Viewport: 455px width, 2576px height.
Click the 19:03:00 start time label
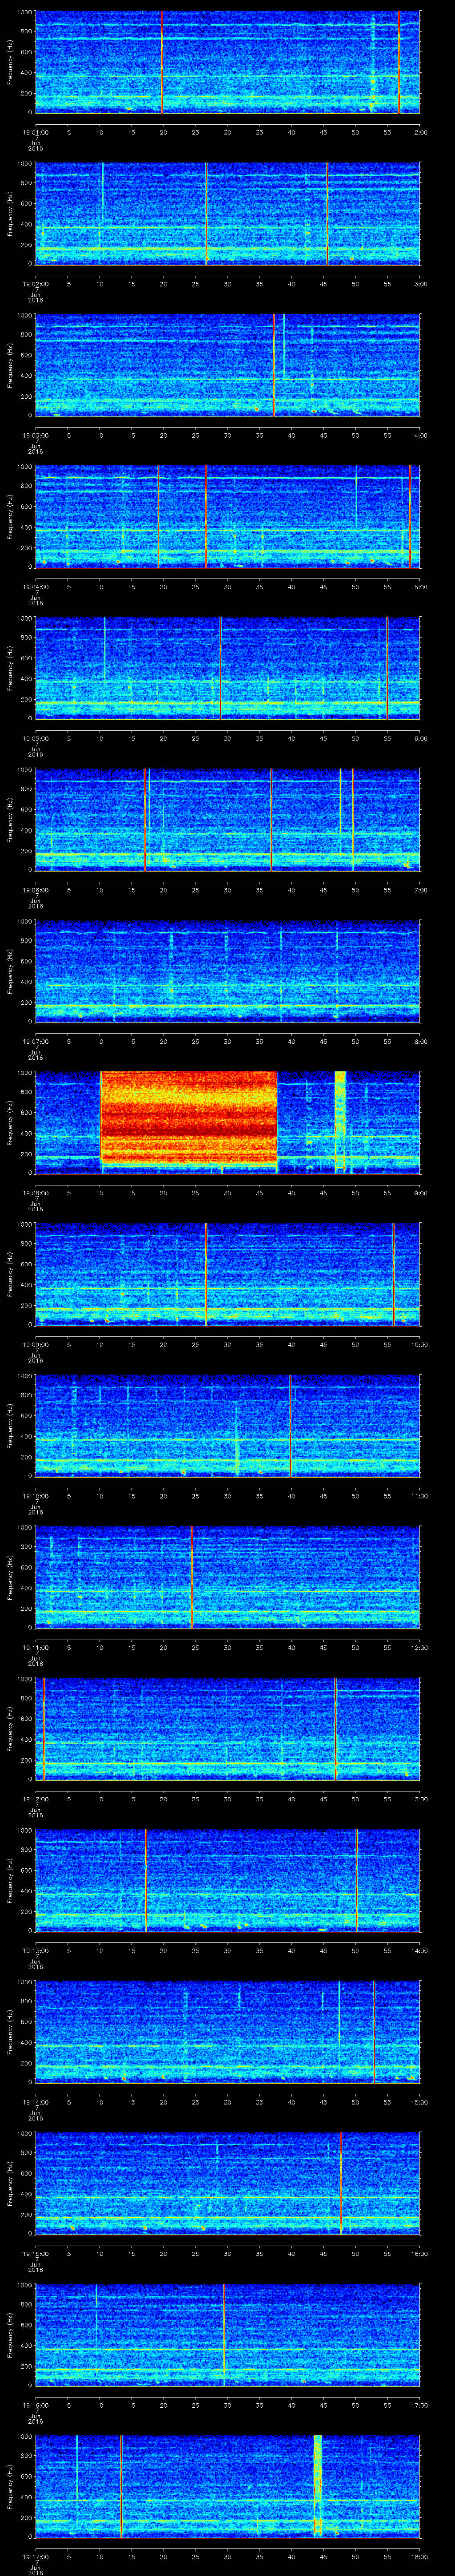click(35, 434)
